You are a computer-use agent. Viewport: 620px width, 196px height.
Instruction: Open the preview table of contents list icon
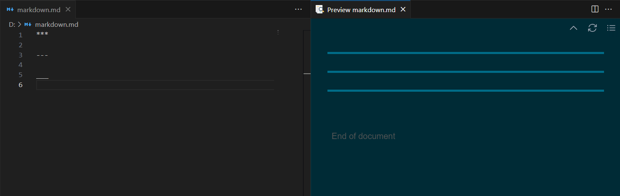611,28
